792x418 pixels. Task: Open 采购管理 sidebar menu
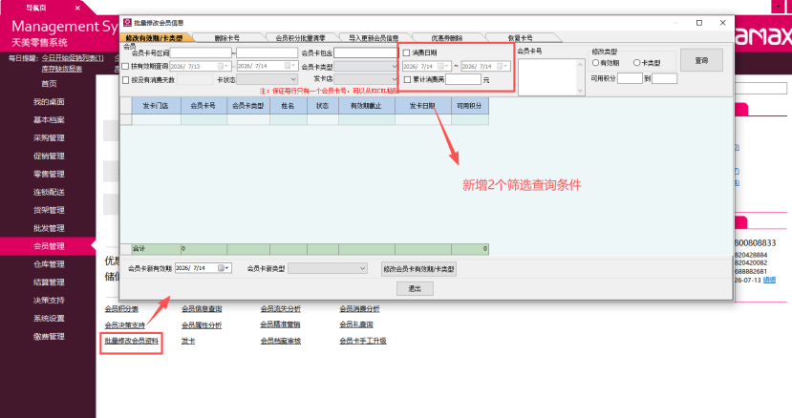point(49,137)
